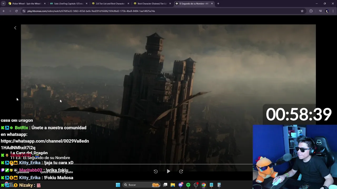Open the Windows Start menu

pos(118,185)
